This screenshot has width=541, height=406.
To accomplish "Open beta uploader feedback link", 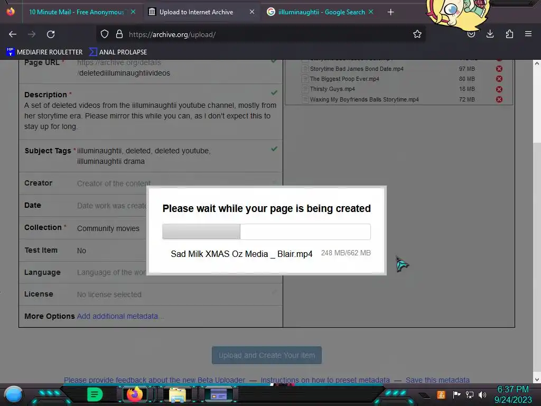I will [154, 380].
